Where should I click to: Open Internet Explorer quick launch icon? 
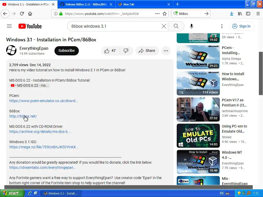click(30, 193)
